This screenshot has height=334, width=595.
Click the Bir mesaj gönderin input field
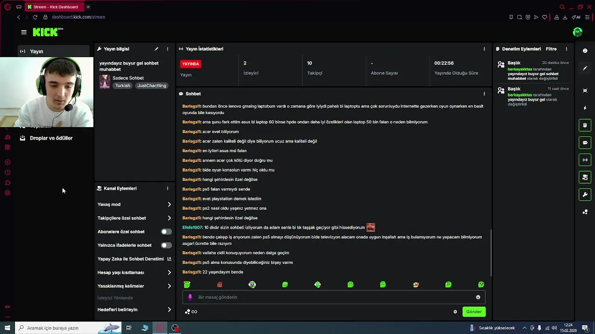pos(334,297)
